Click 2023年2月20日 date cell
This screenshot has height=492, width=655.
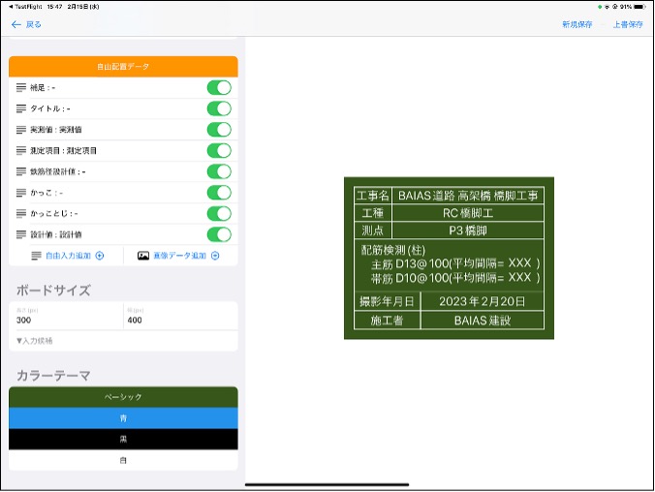coord(483,301)
